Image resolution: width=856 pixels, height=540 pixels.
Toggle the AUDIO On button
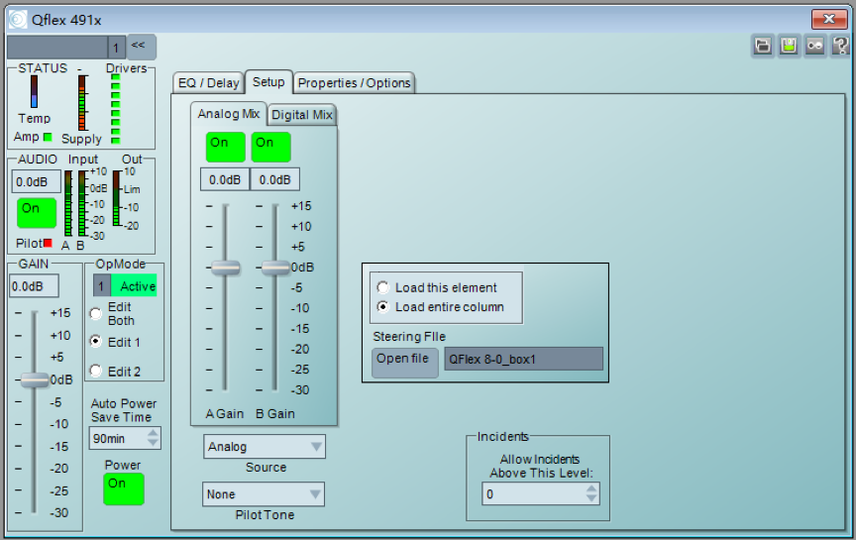coord(37,213)
